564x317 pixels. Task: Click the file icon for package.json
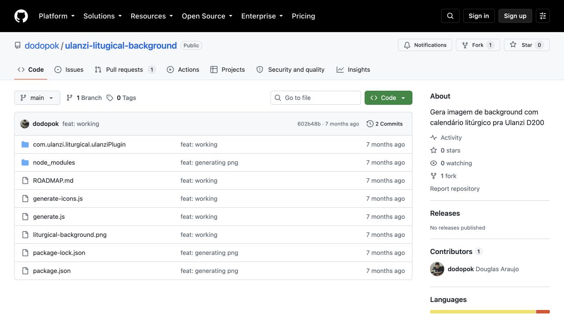pos(25,271)
